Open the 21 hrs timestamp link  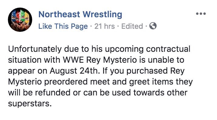coord(105,26)
